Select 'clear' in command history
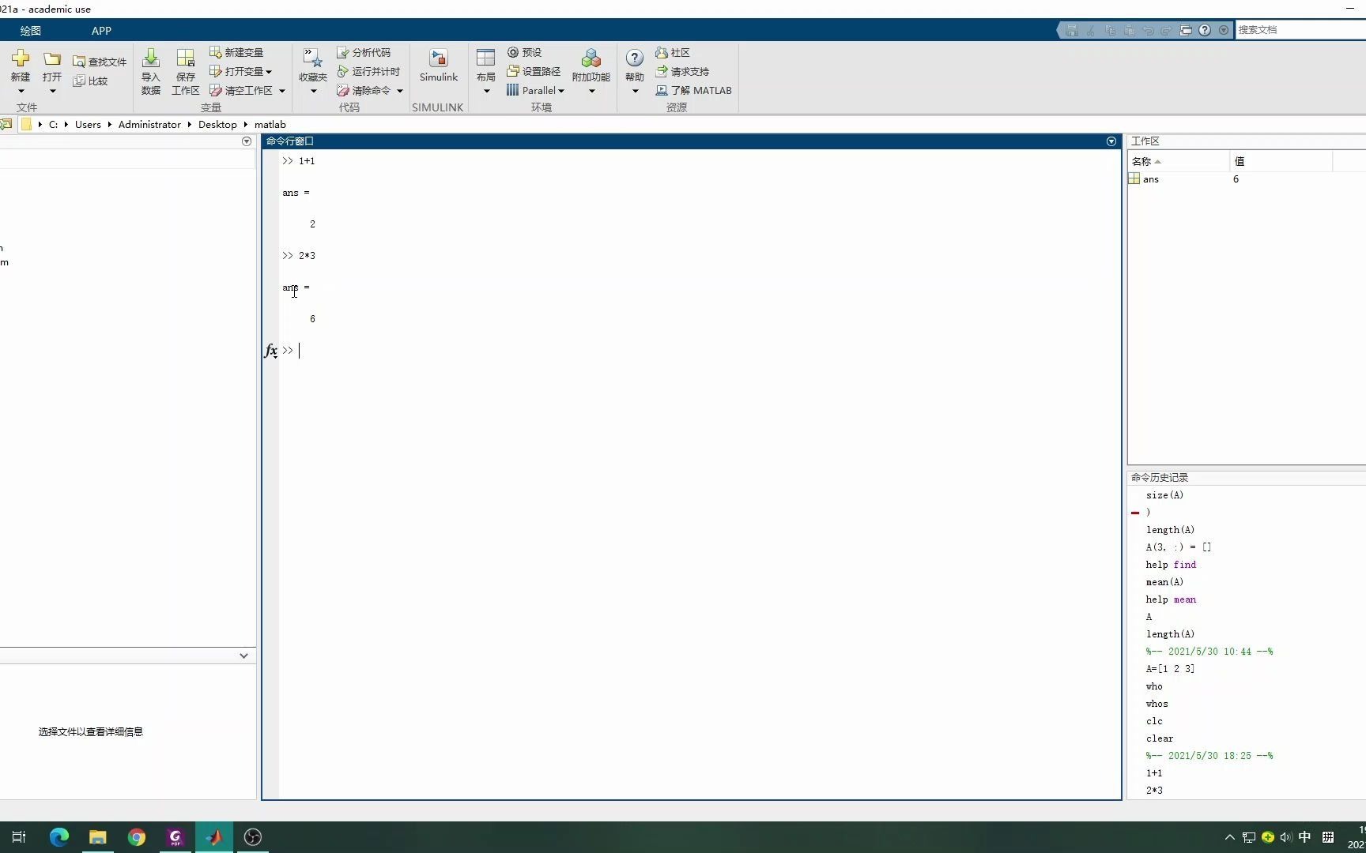1366x853 pixels. (1160, 738)
